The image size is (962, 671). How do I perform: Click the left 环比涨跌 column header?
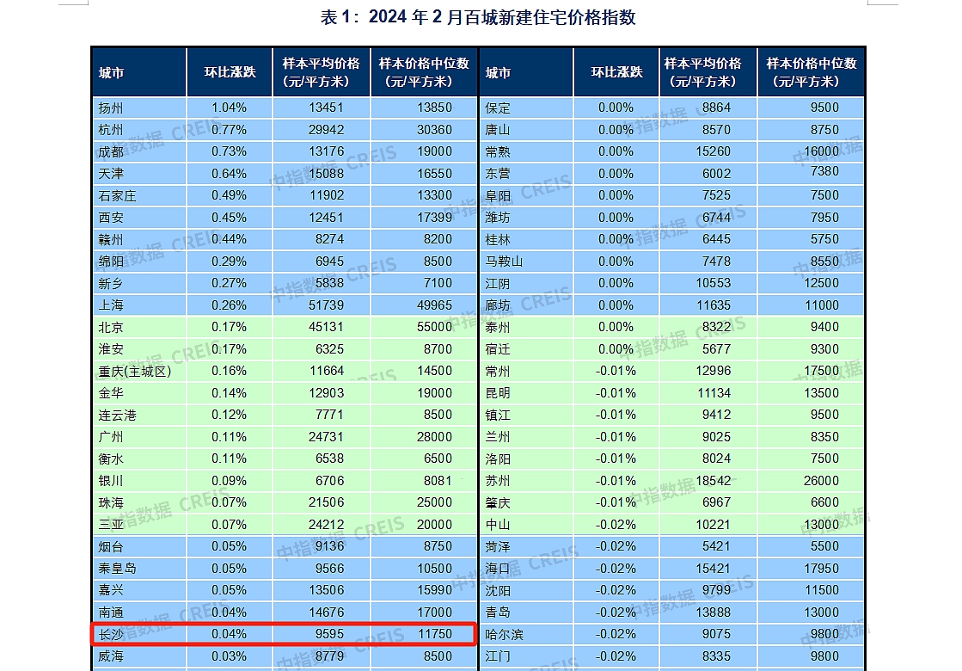[x=229, y=71]
